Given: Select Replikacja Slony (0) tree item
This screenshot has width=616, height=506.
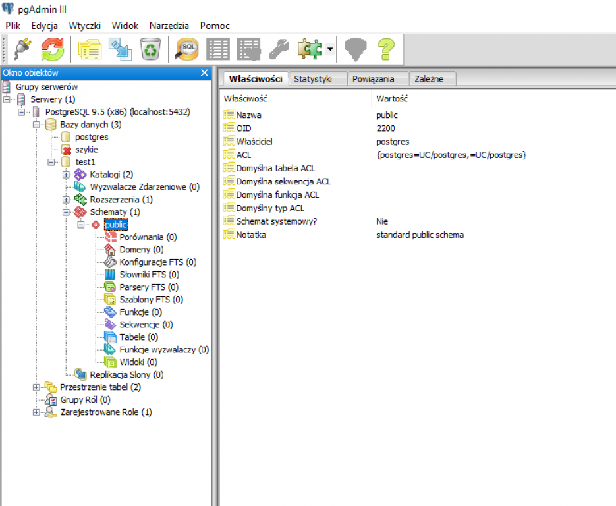Looking at the screenshot, I should point(126,375).
